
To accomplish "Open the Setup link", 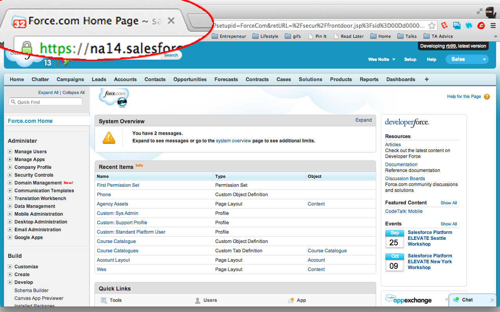I will coord(410,59).
